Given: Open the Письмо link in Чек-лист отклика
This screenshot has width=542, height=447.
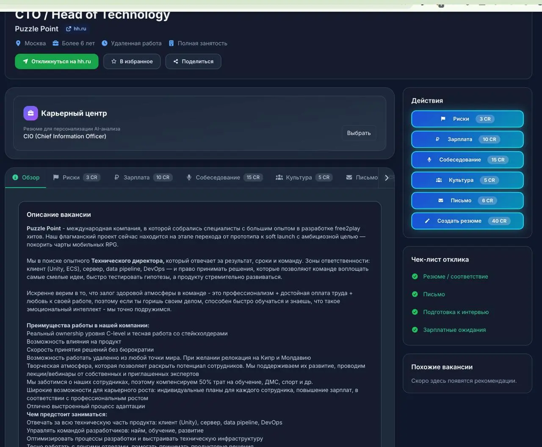Looking at the screenshot, I should 434,294.
